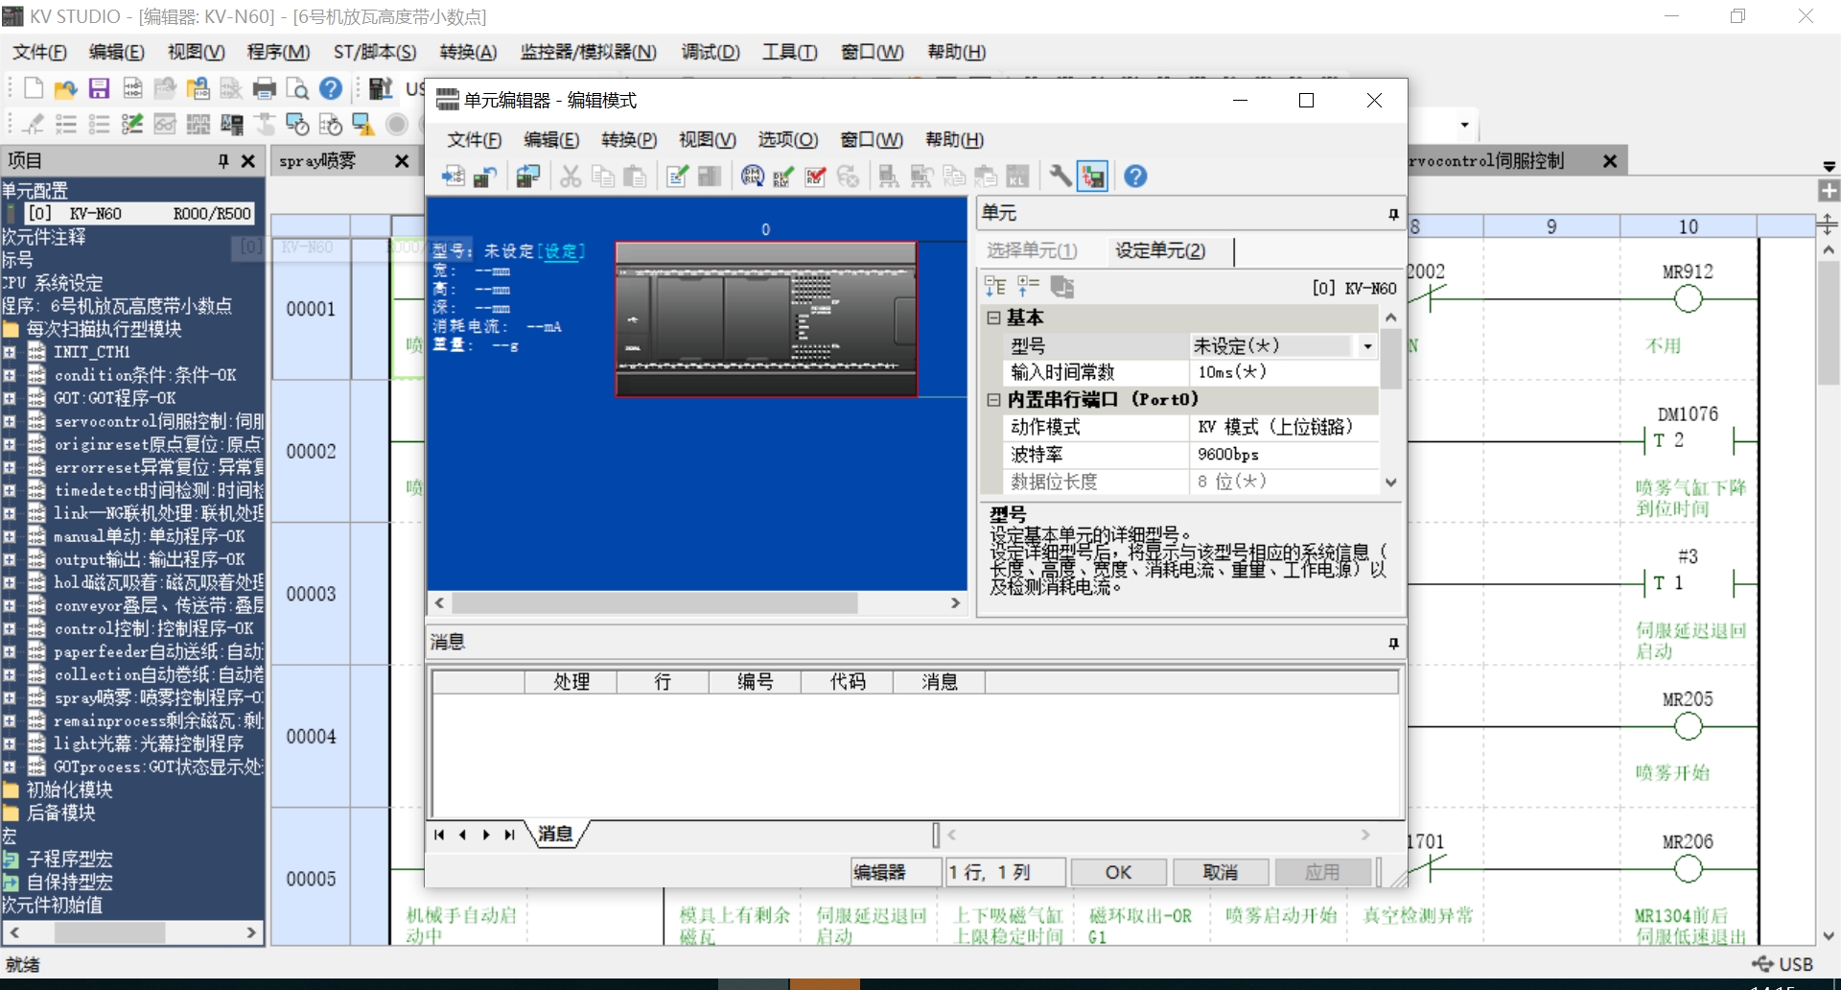Open the 调试(D) menu in KV STUDIO
Viewport: 1841px width, 990px height.
[711, 52]
